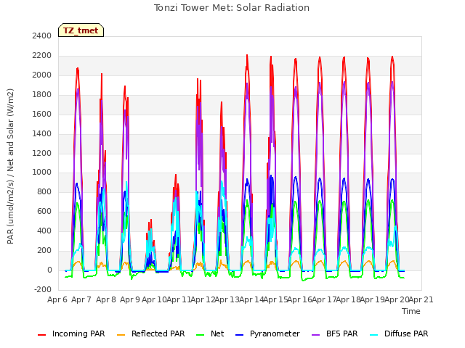Click the Apr 9 x-axis tick label
The width and height of the screenshot is (465, 348).
[130, 299]
